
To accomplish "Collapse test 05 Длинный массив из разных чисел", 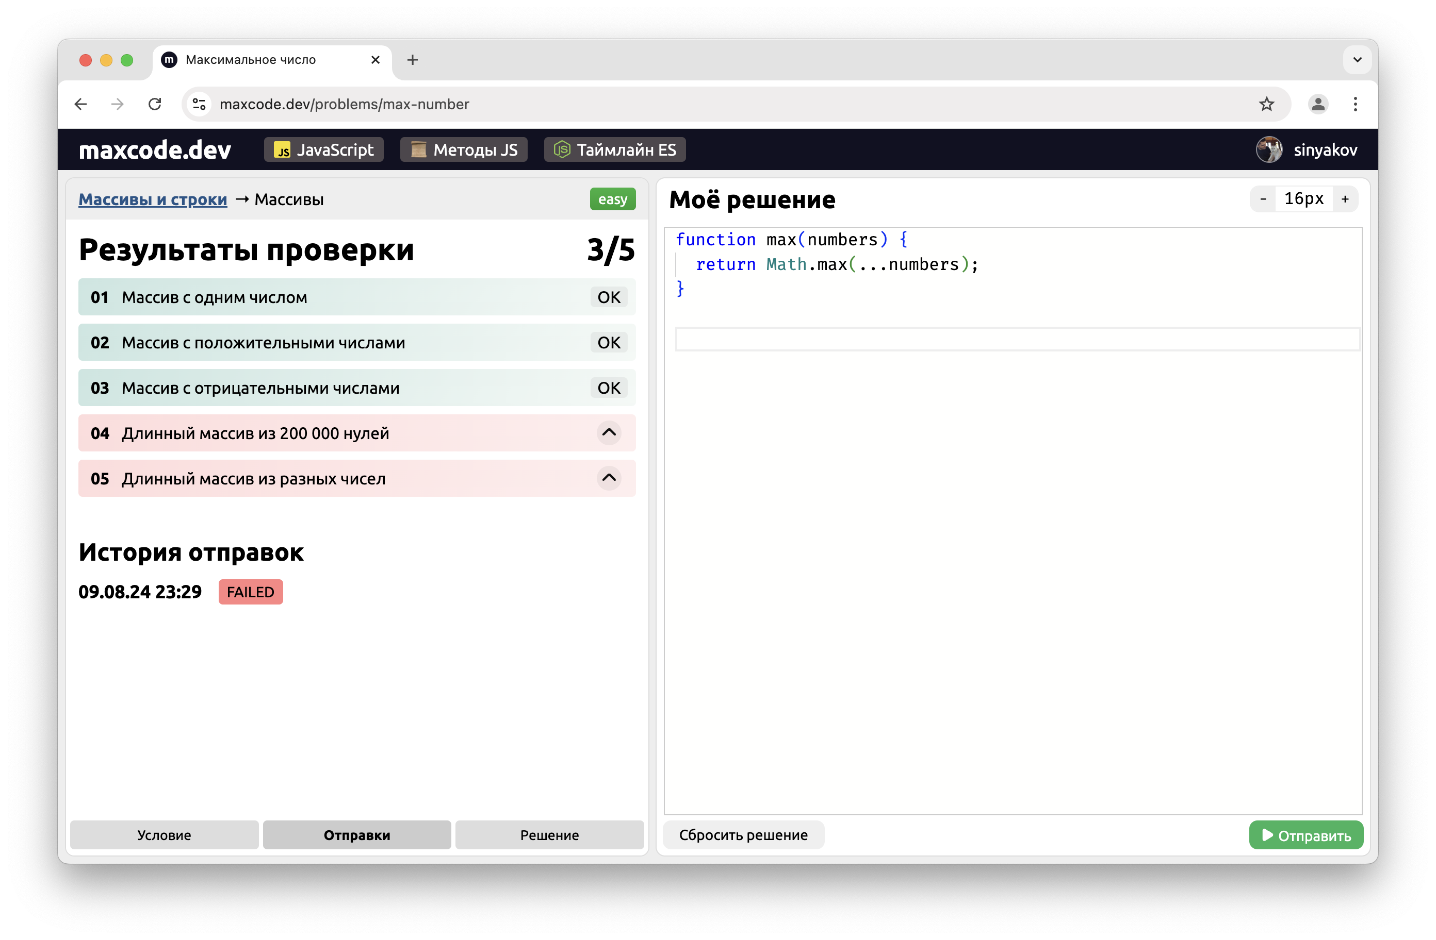I will 609,478.
